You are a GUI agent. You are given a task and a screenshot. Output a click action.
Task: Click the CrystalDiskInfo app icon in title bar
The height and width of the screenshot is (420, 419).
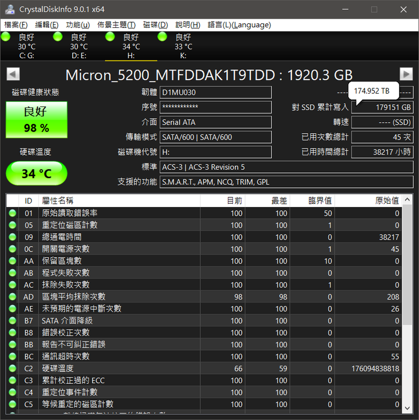click(x=10, y=9)
